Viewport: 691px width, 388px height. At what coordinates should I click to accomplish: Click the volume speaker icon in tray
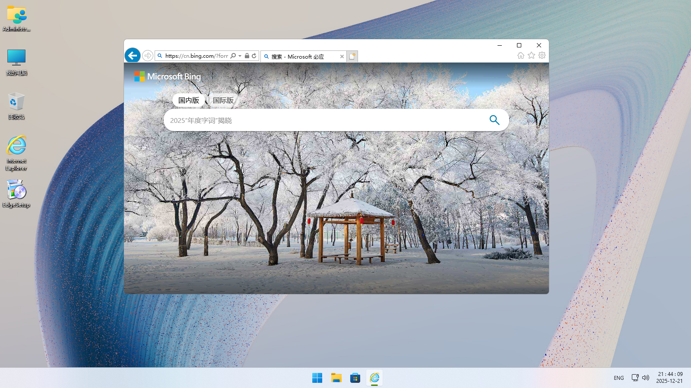[646, 378]
